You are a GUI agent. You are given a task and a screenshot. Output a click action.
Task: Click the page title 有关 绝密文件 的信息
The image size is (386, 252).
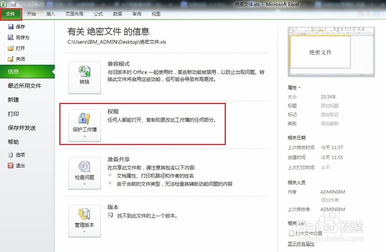tap(108, 32)
